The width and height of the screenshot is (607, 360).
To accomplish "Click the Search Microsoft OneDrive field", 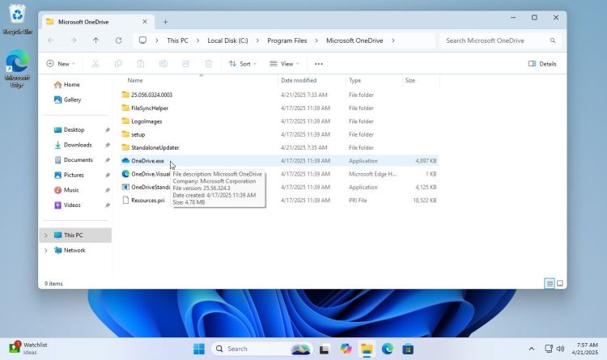I will pos(495,40).
